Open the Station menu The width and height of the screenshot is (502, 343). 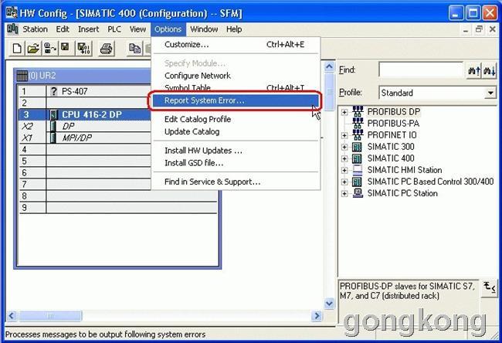pos(35,29)
